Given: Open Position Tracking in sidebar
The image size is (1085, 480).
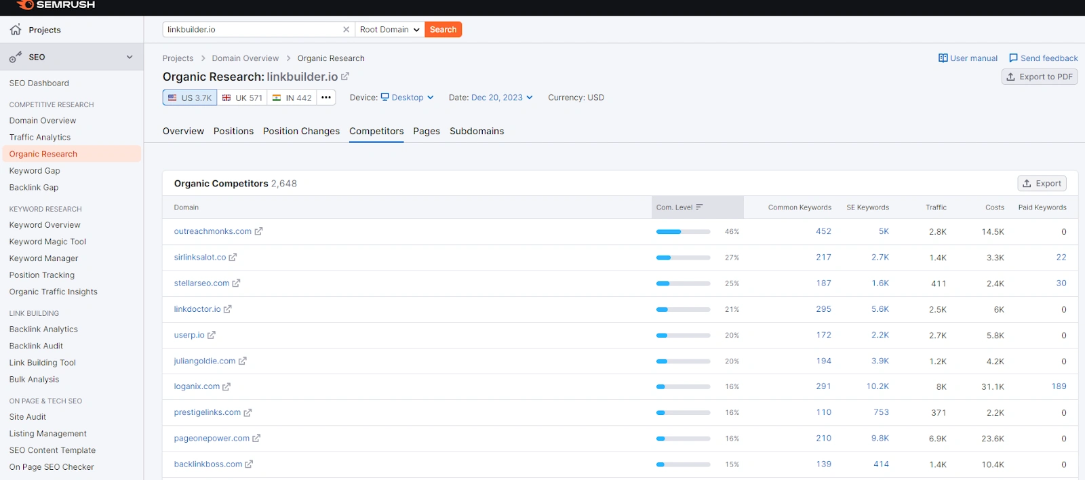Looking at the screenshot, I should [42, 275].
